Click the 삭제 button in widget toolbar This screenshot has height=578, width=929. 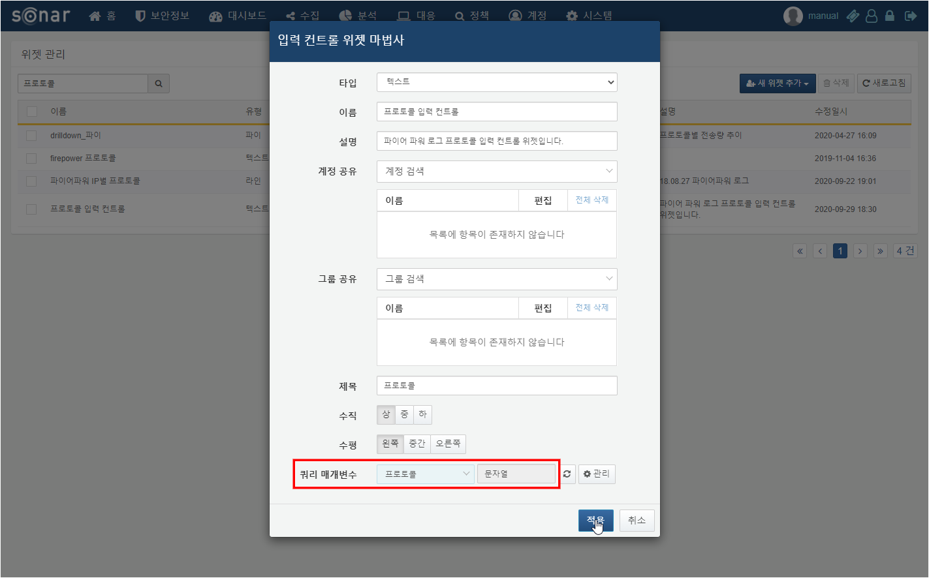836,84
